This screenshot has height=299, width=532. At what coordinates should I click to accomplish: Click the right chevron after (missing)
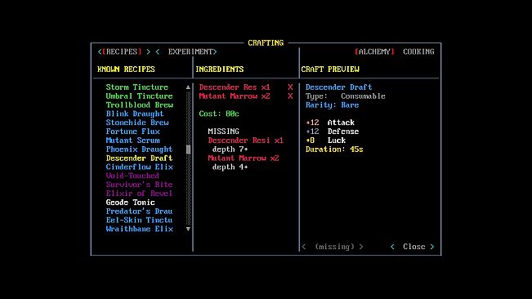pyautogui.click(x=361, y=247)
